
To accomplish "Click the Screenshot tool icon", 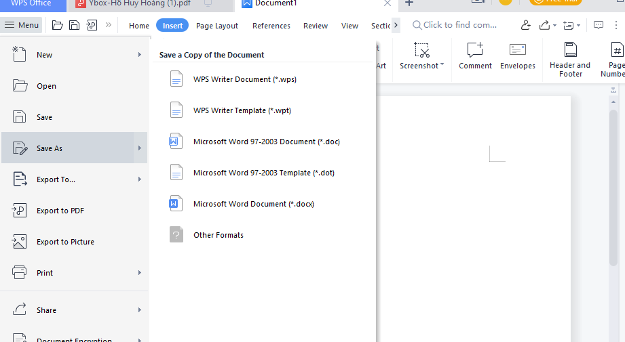I will [x=421, y=51].
